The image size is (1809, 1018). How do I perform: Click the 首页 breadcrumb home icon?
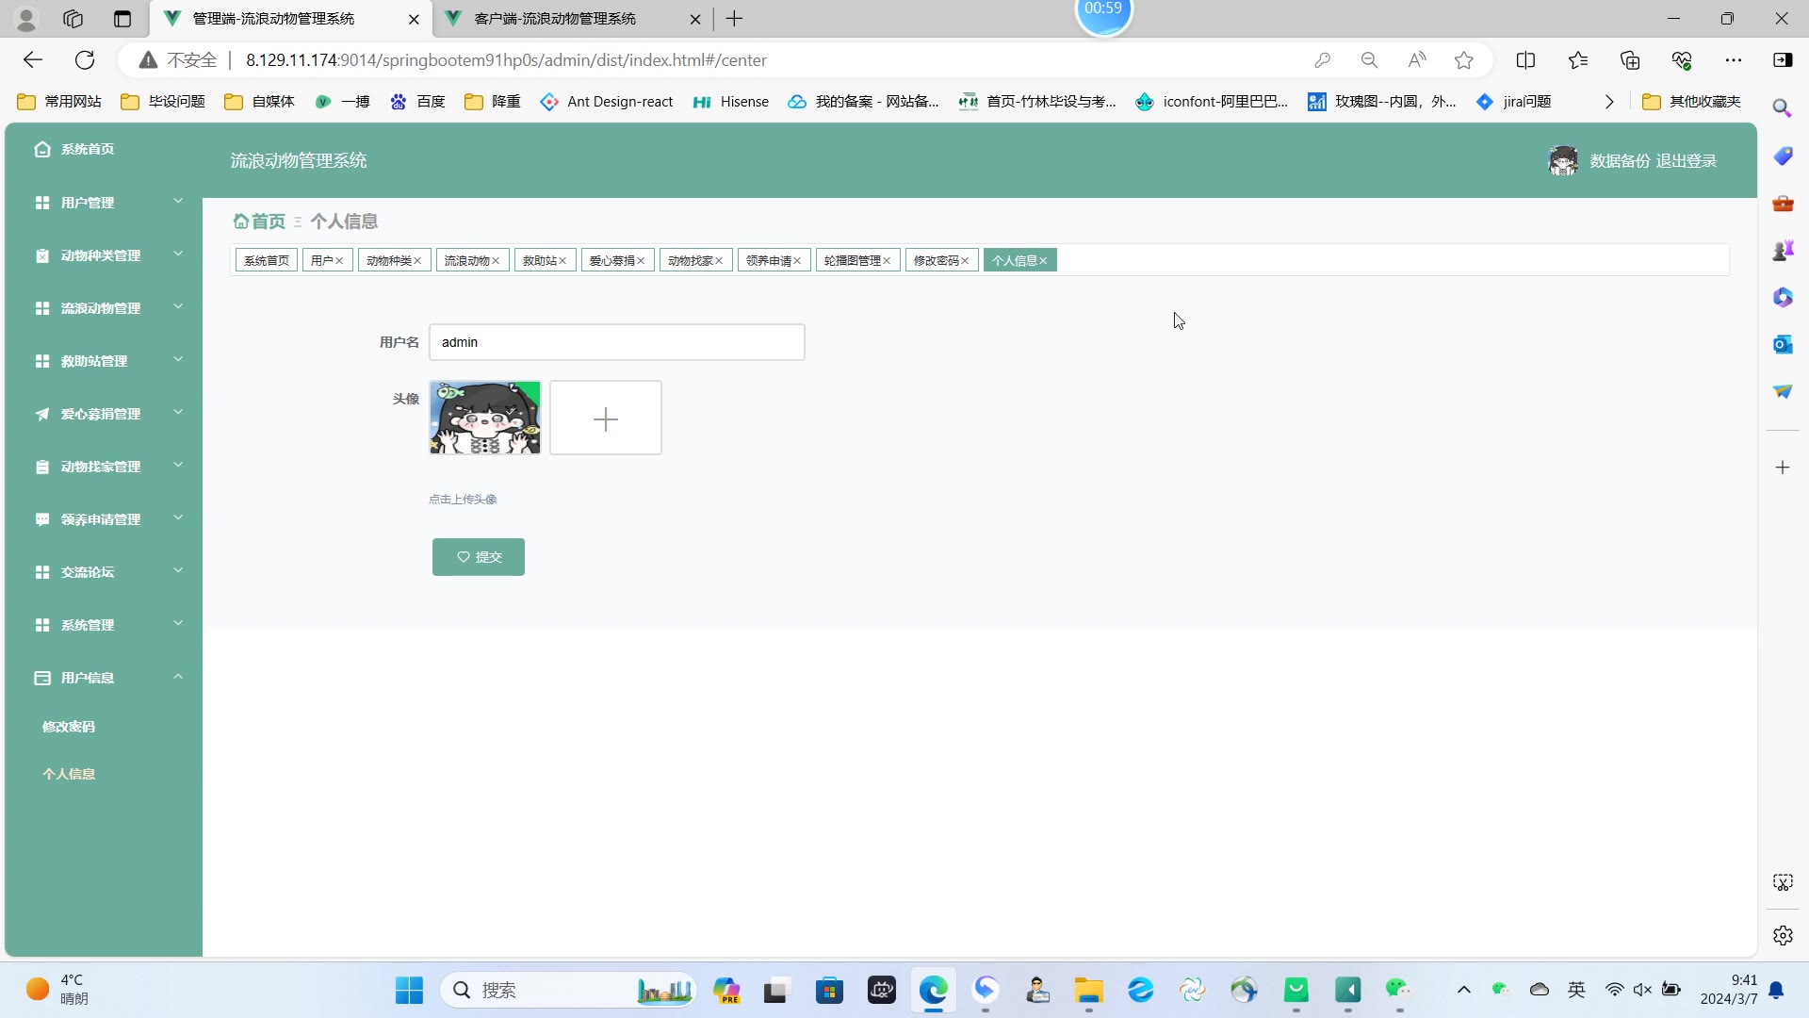coord(241,222)
